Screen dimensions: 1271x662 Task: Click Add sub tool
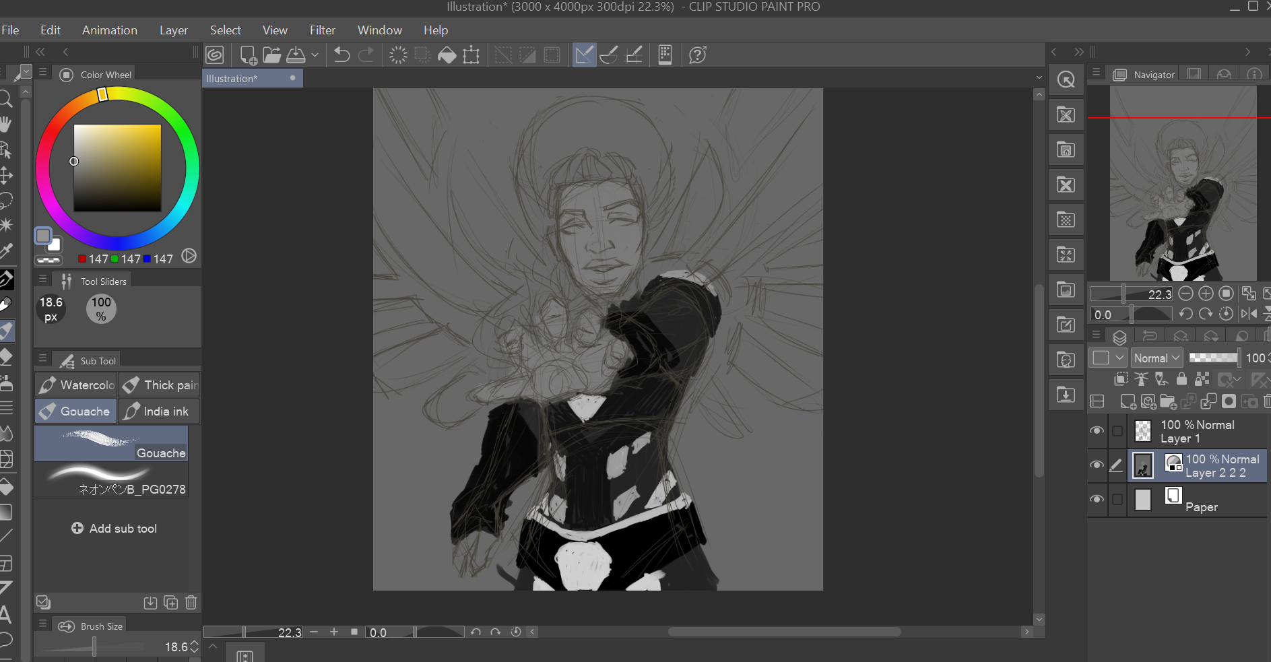pyautogui.click(x=115, y=529)
